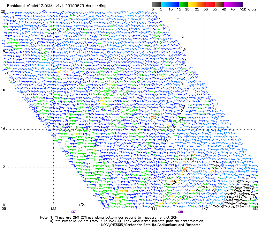Click the '35' legend label
258x227 pixels.
(215, 9)
